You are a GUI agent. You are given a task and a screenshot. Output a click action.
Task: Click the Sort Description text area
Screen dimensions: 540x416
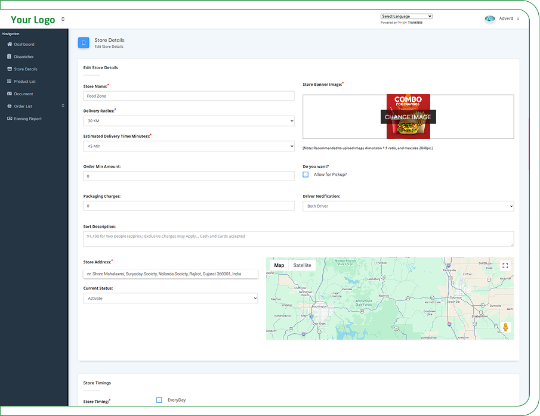point(298,239)
